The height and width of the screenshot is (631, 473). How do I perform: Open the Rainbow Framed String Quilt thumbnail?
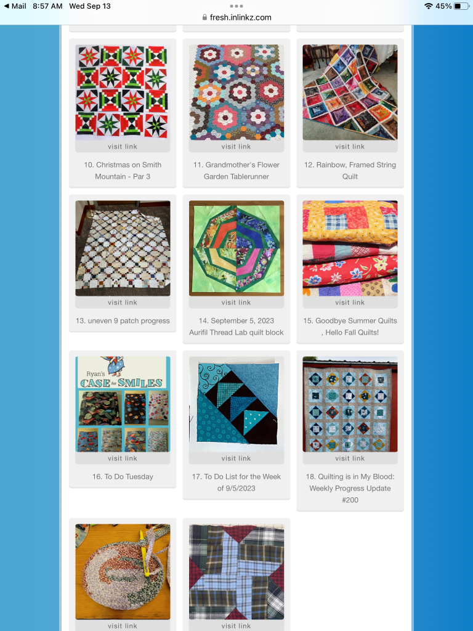tap(350, 92)
